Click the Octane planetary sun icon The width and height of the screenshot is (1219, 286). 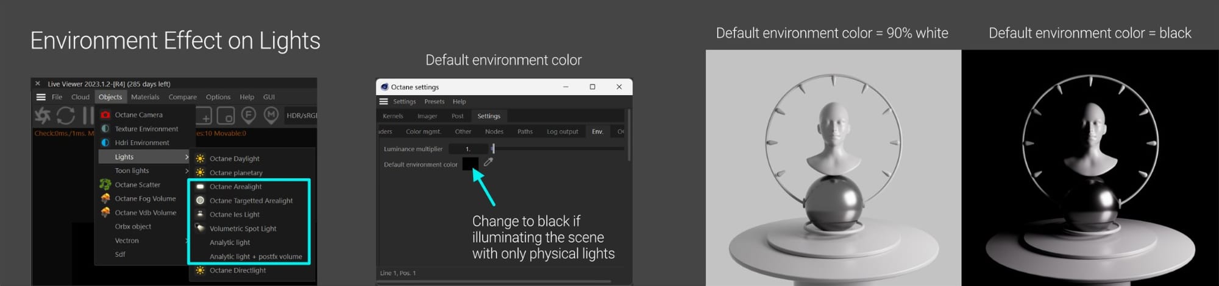click(200, 172)
